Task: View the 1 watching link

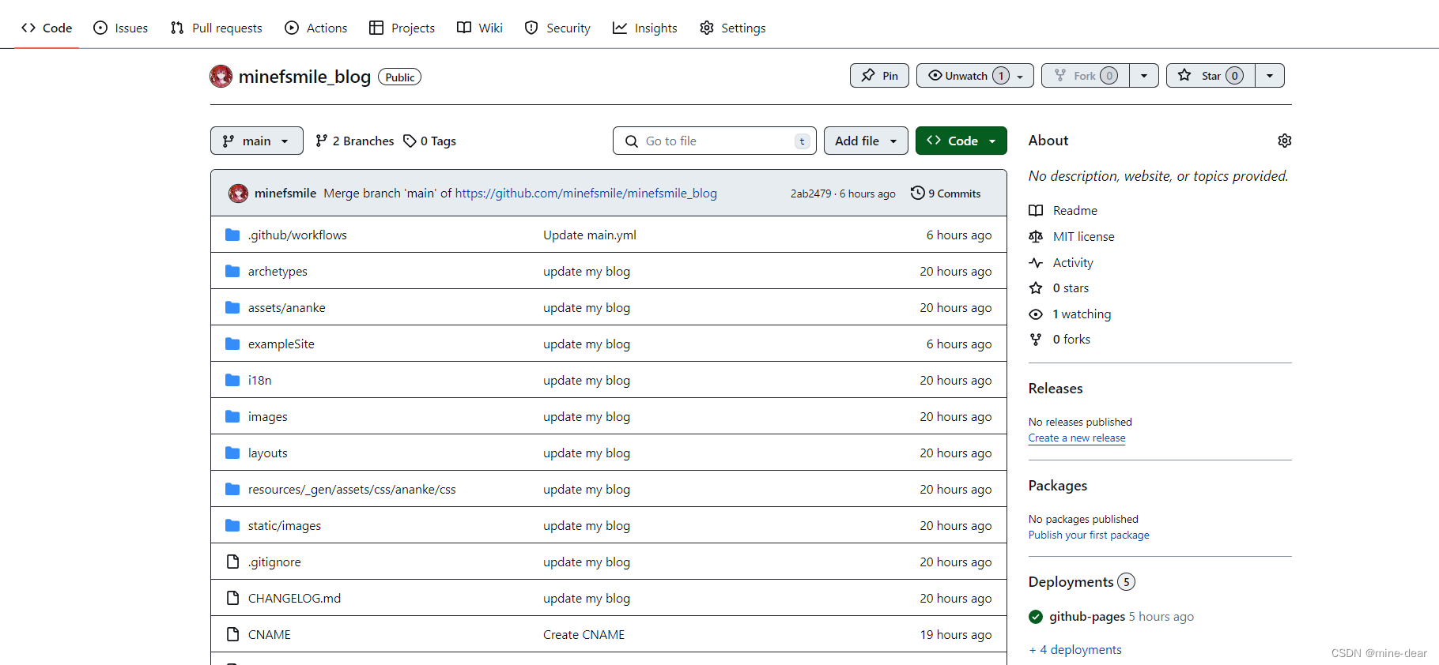Action: point(1070,314)
